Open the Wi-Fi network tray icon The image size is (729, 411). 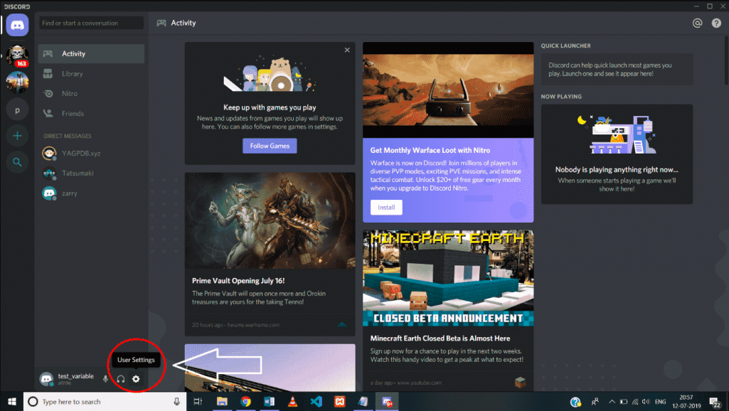635,402
